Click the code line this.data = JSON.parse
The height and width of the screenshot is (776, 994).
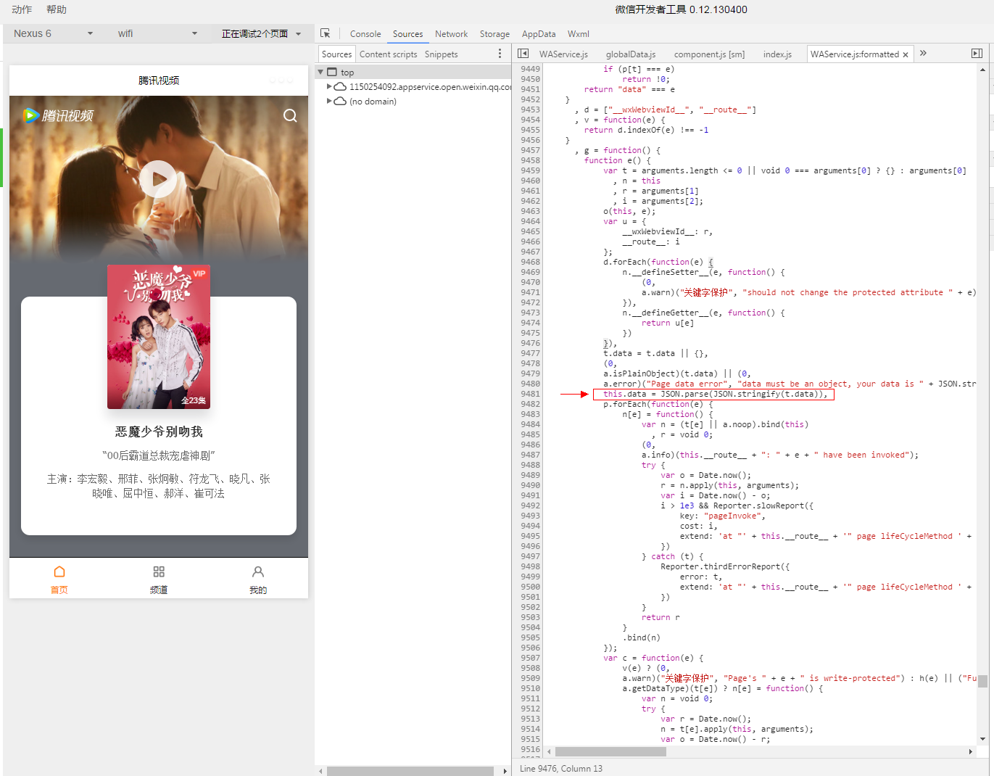(713, 395)
